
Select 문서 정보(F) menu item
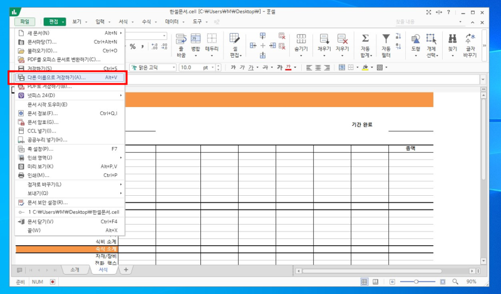70,113
